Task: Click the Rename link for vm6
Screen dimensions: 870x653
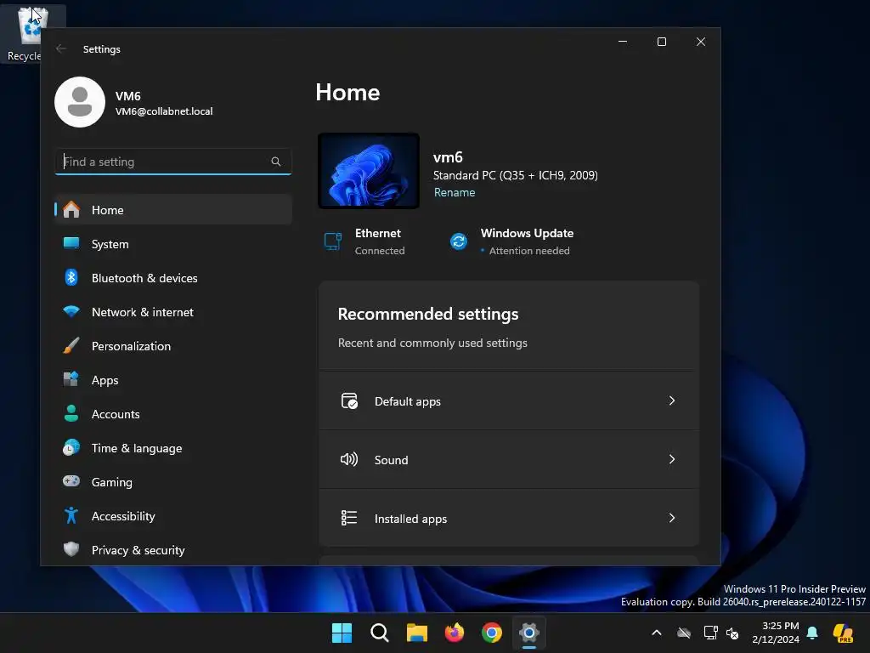Action: coord(455,193)
